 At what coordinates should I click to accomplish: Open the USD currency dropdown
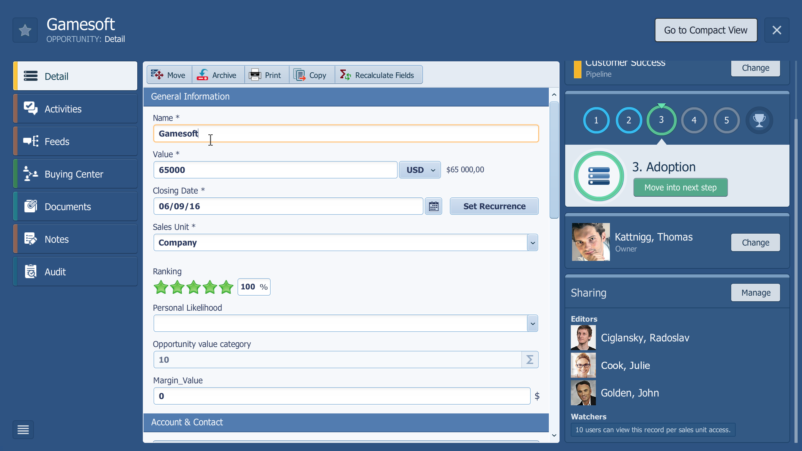[x=420, y=169]
